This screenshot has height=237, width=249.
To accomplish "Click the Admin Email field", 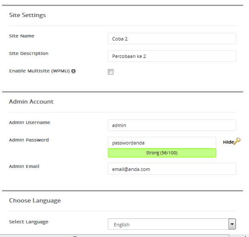I will point(172,169).
